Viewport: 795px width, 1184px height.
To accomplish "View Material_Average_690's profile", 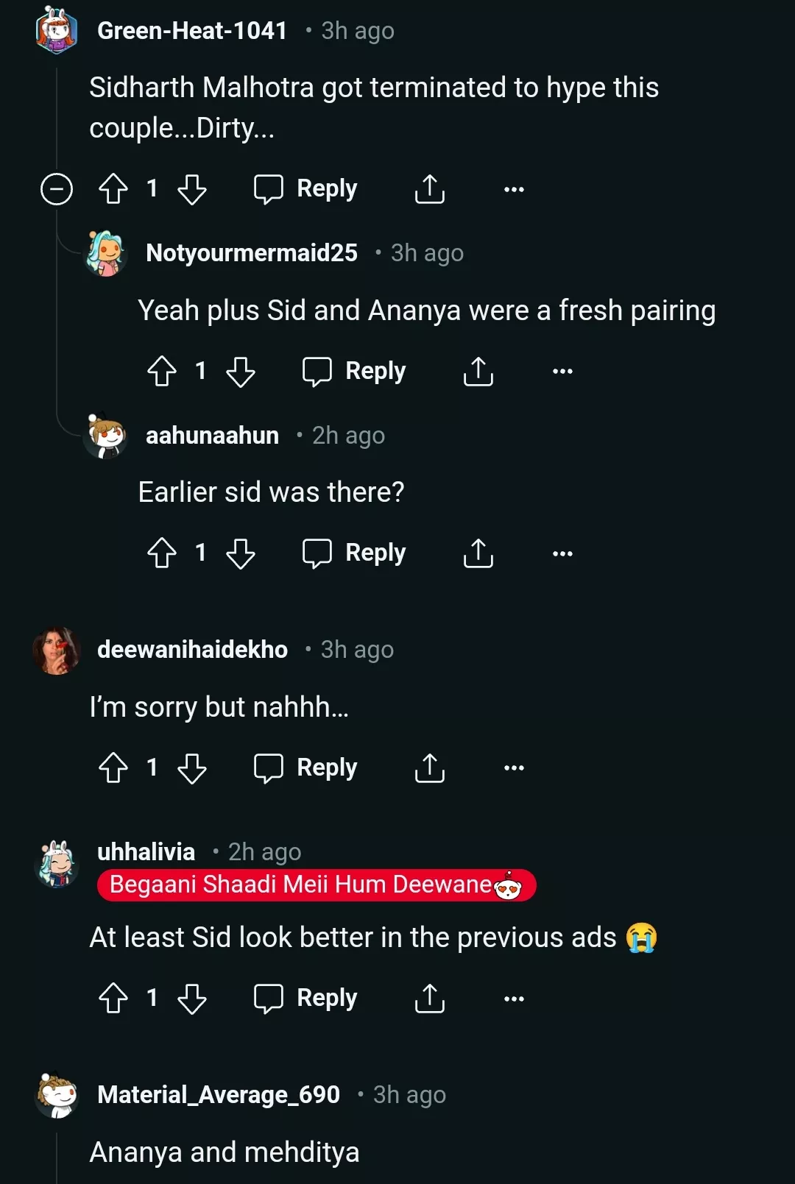I will tap(217, 1094).
